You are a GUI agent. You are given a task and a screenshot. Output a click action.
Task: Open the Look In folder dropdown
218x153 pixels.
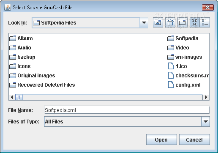(144, 23)
